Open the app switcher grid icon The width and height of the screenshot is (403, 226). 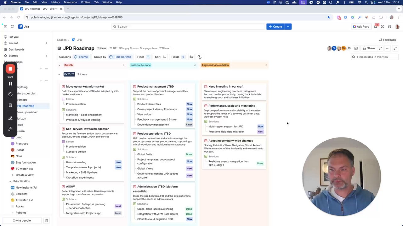(x=13, y=27)
